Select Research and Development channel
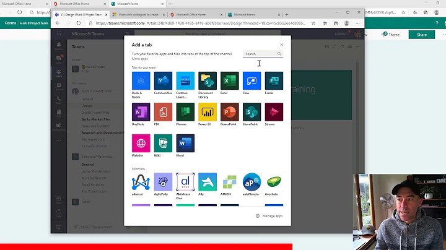This screenshot has width=446, height=250. [x=103, y=132]
